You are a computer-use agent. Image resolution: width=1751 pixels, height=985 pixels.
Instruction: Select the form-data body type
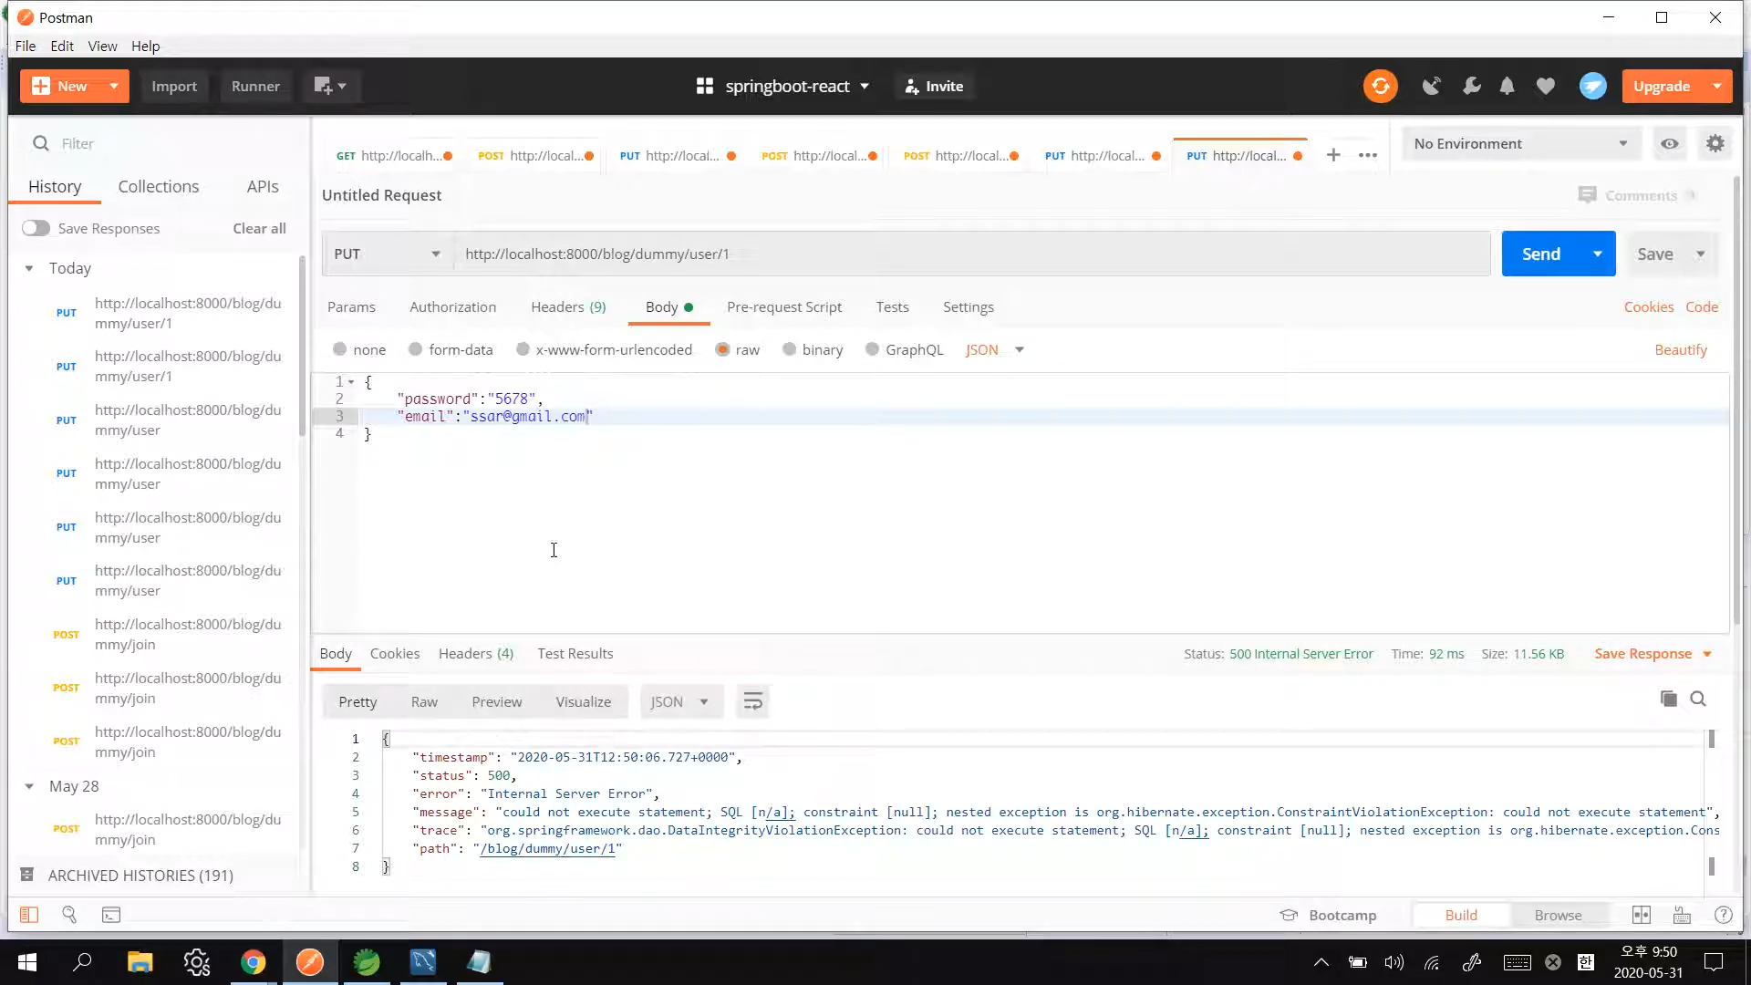[x=415, y=349]
